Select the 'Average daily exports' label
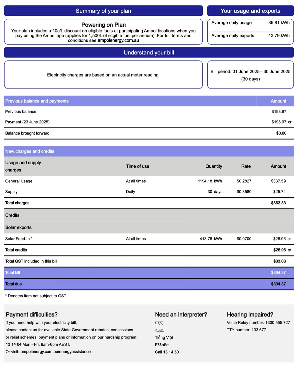300x369 pixels. pos(233,35)
